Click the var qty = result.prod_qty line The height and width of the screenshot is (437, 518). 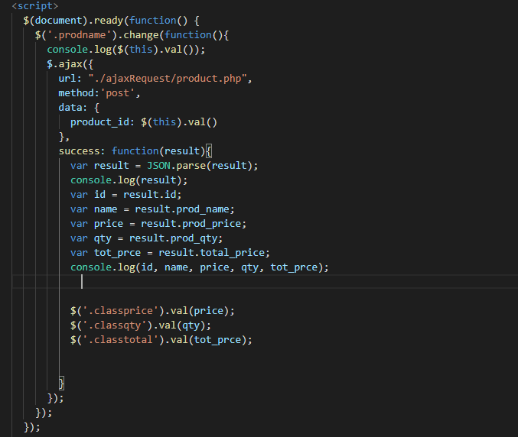[x=147, y=238]
